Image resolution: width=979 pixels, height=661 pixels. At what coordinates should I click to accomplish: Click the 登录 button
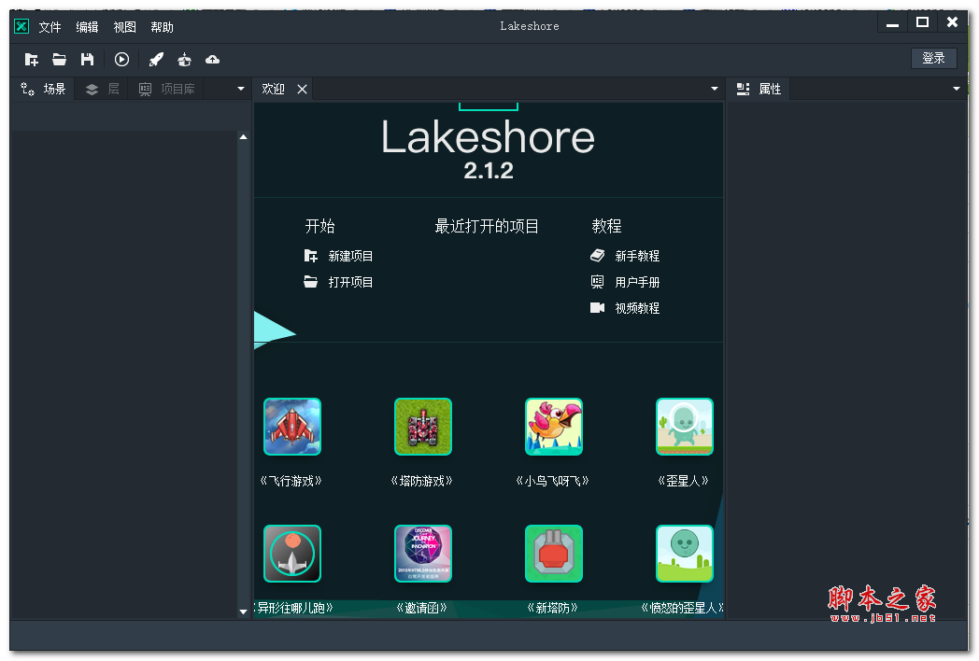(x=933, y=58)
